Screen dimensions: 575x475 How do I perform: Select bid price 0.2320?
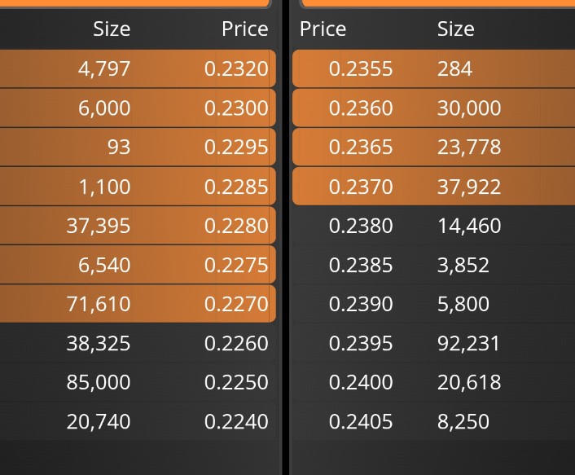click(x=236, y=68)
